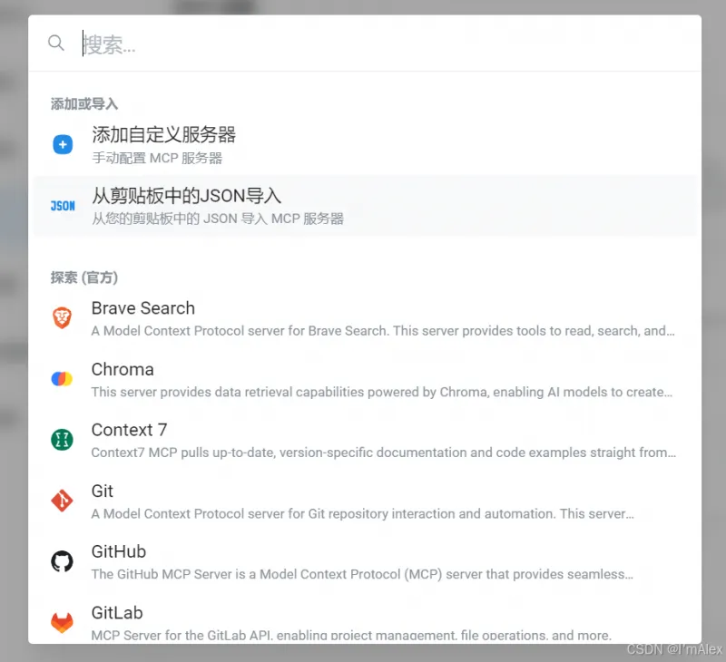Choose the GitLab server entry title
The width and height of the screenshot is (726, 662).
[x=117, y=613]
